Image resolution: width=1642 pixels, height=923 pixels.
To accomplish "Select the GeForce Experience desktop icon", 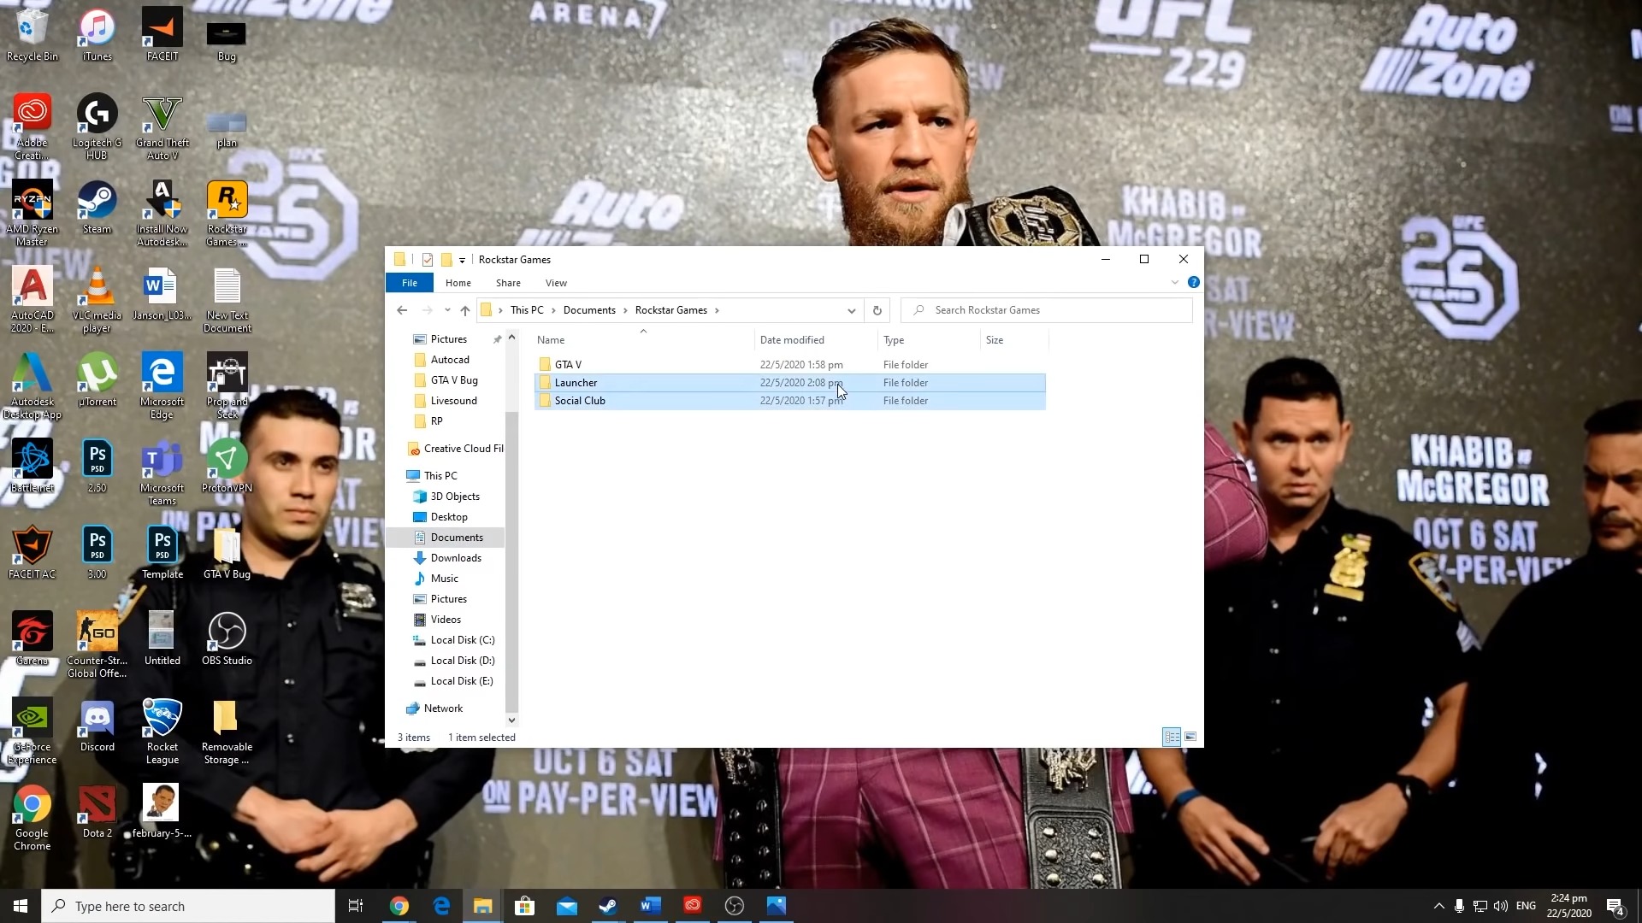I will (32, 732).
